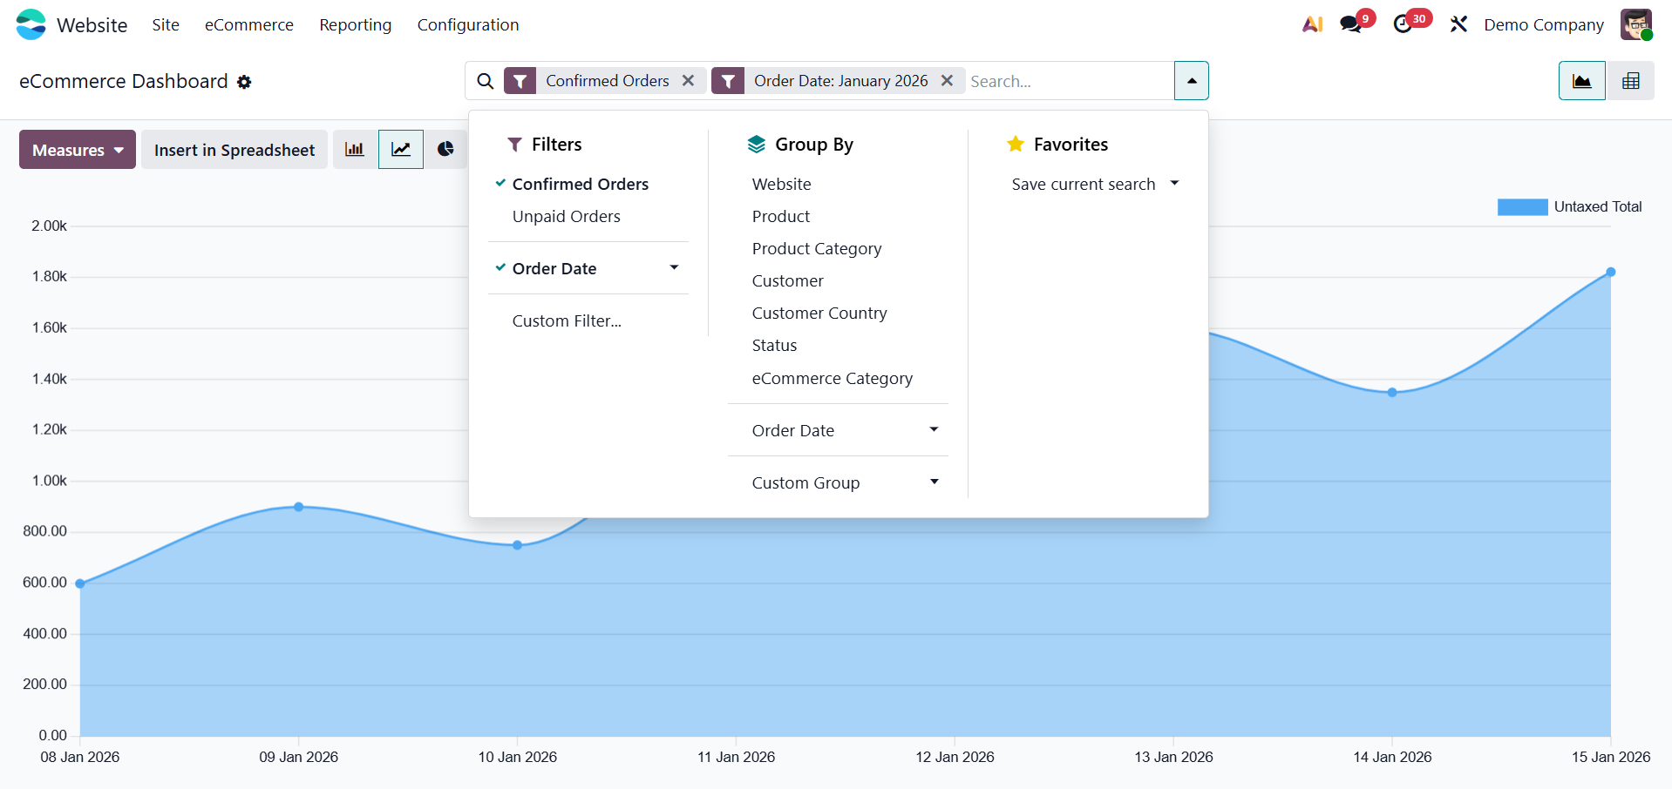The width and height of the screenshot is (1672, 789).
Task: Open the Reporting menu
Action: click(355, 24)
